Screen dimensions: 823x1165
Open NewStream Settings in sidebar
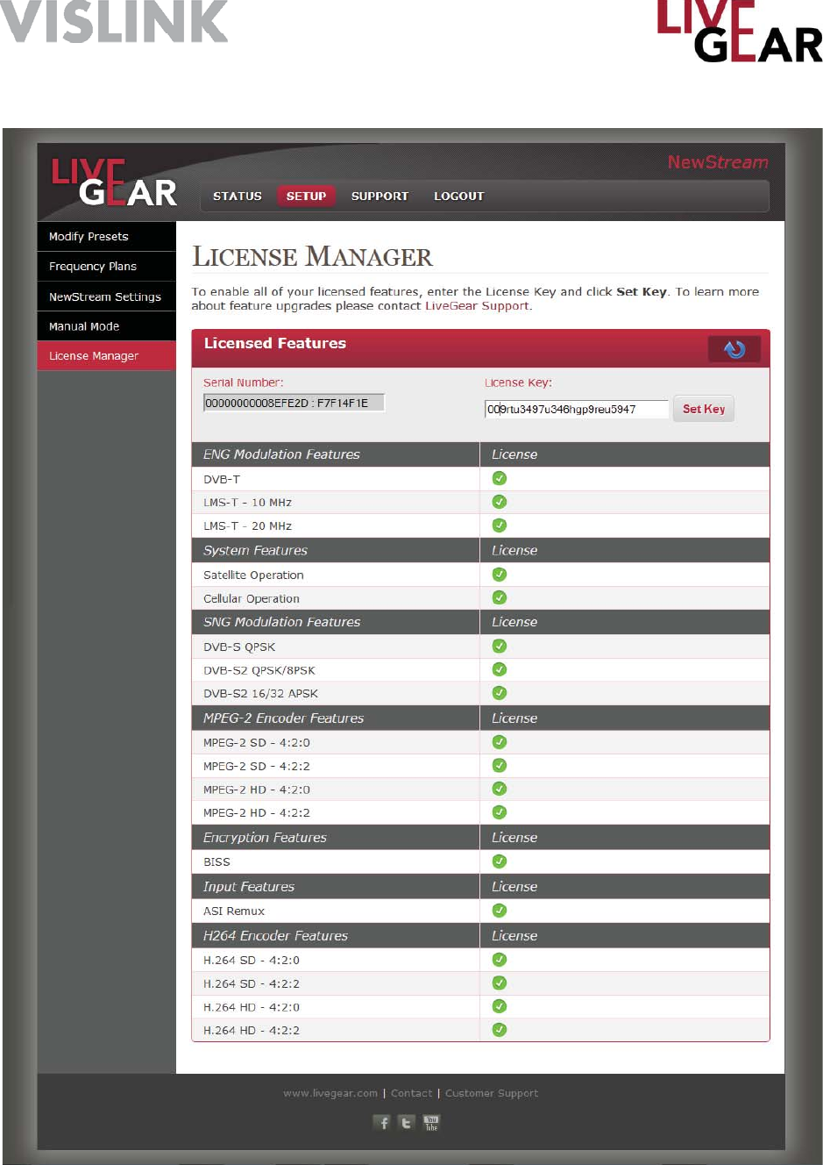[107, 297]
